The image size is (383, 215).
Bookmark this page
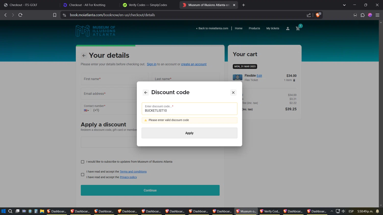pyautogui.click(x=55, y=15)
